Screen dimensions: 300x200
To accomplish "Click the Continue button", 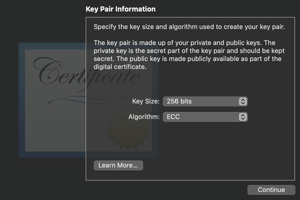I will click(x=271, y=190).
